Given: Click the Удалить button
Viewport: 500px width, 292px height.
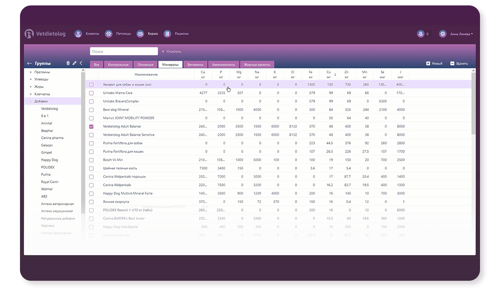Looking at the screenshot, I should point(459,63).
